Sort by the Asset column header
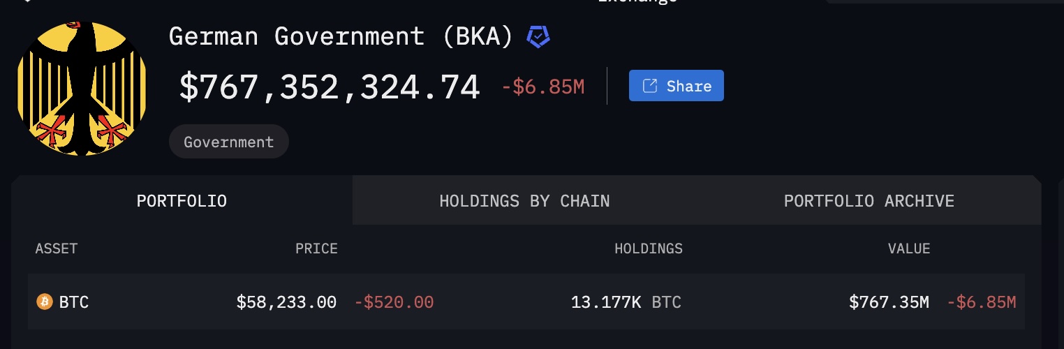The image size is (1064, 349). point(57,248)
